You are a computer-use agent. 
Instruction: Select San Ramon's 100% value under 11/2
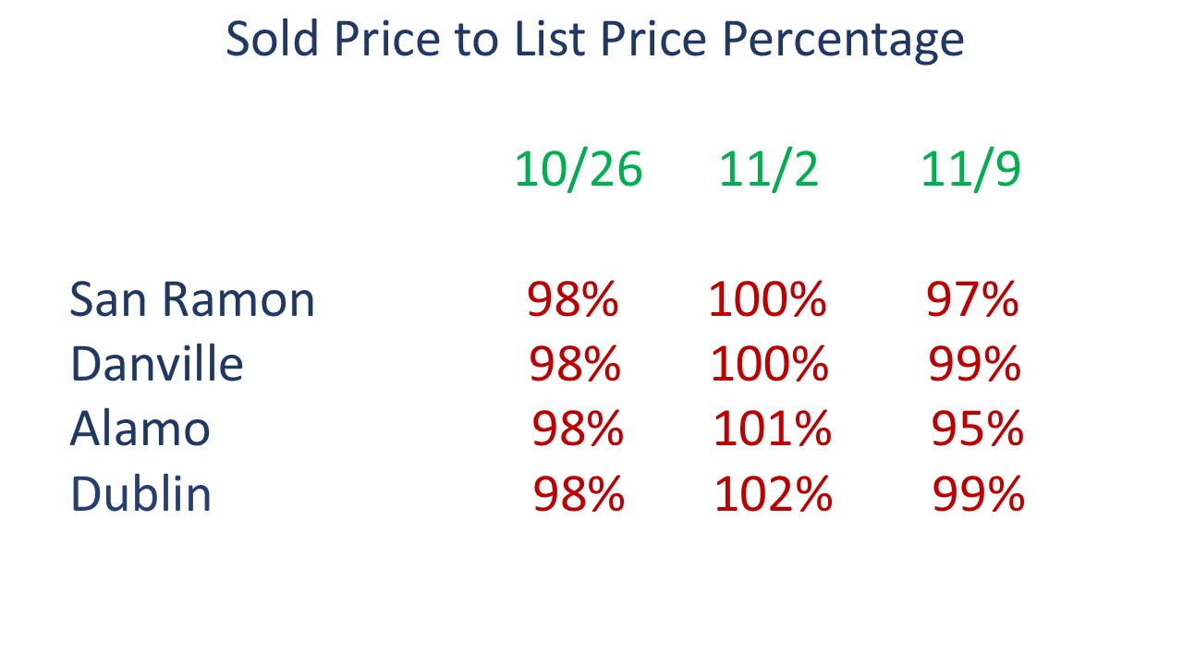coord(767,300)
